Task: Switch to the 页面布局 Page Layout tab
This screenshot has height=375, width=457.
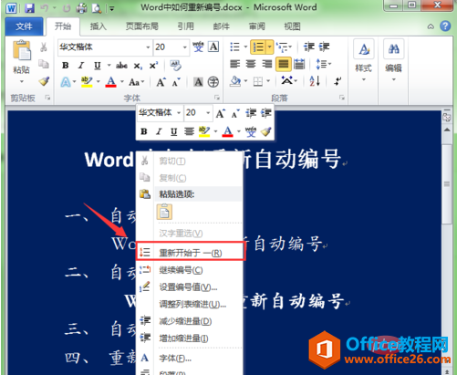Action: point(142,26)
